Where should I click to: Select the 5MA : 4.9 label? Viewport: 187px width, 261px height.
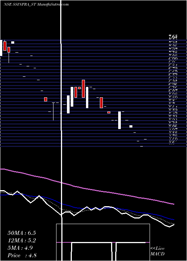point(20,248)
